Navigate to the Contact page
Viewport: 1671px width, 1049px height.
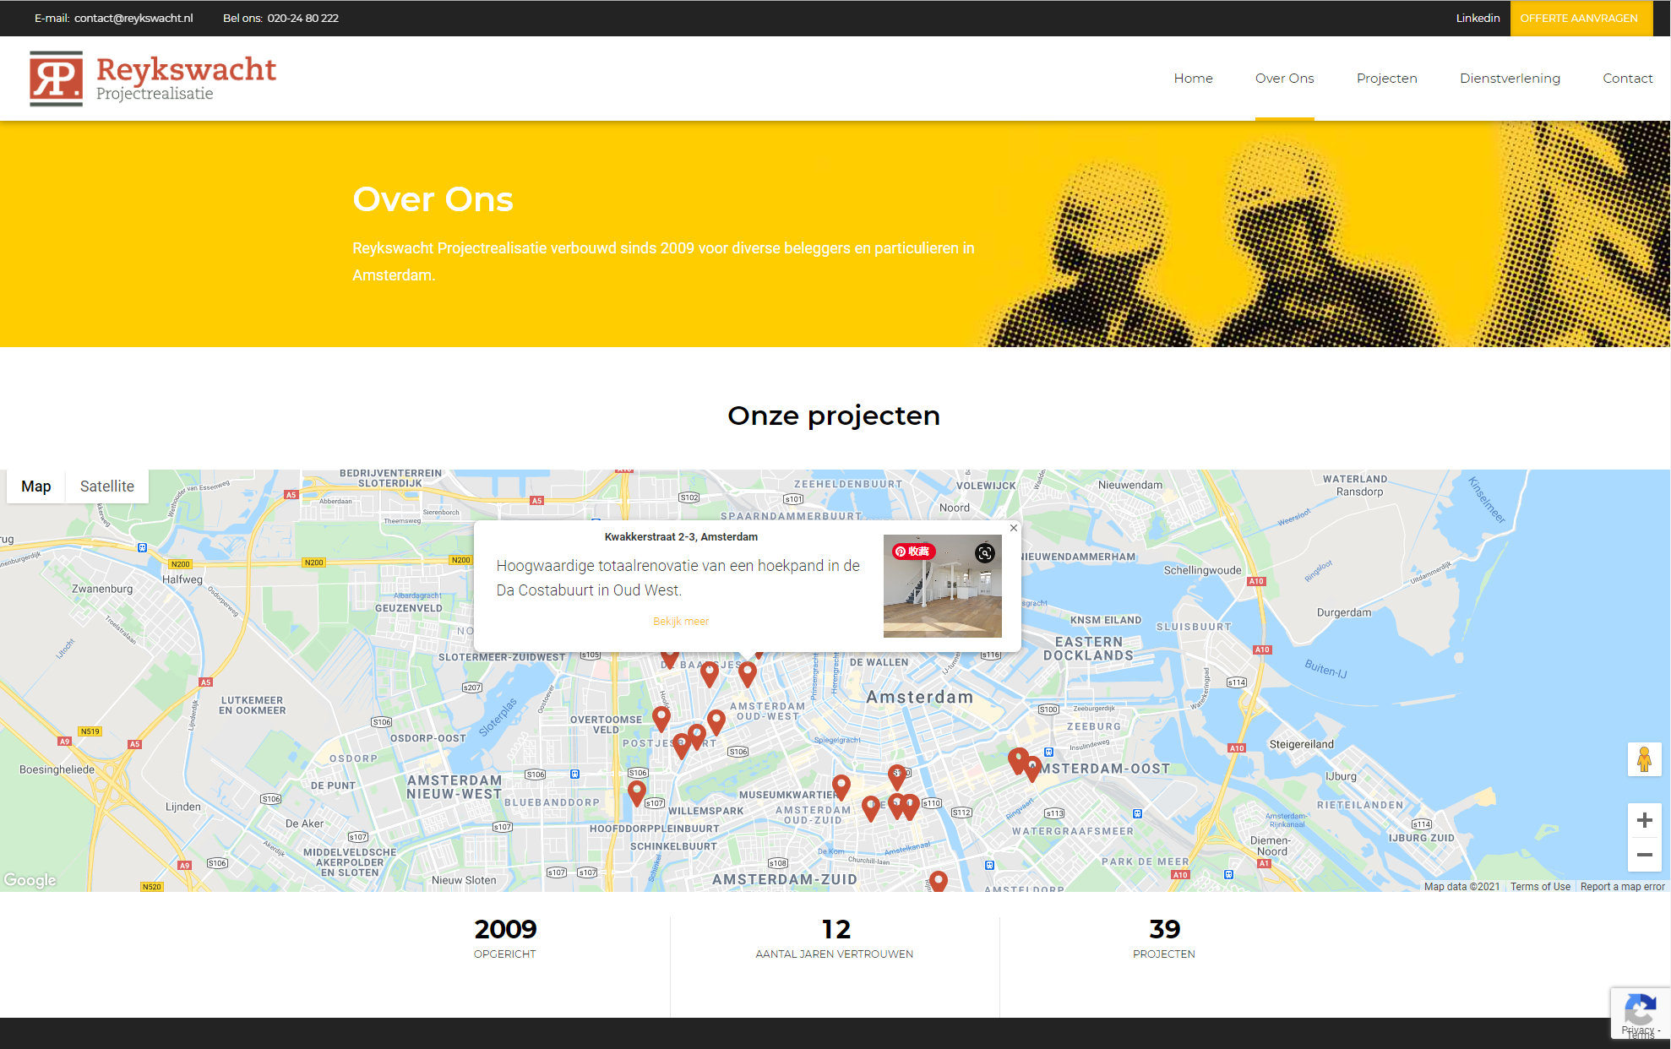click(x=1627, y=79)
